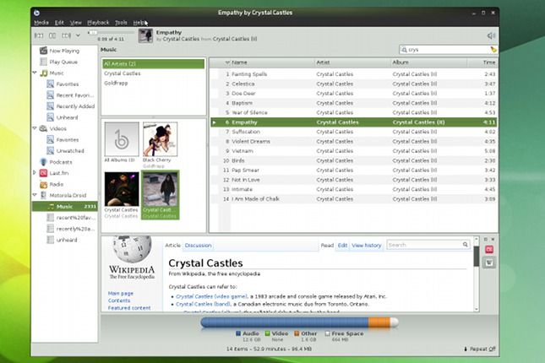Select All Albums thumbnail
The image size is (545, 363).
[122, 139]
